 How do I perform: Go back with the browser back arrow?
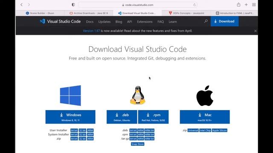click(22, 5)
